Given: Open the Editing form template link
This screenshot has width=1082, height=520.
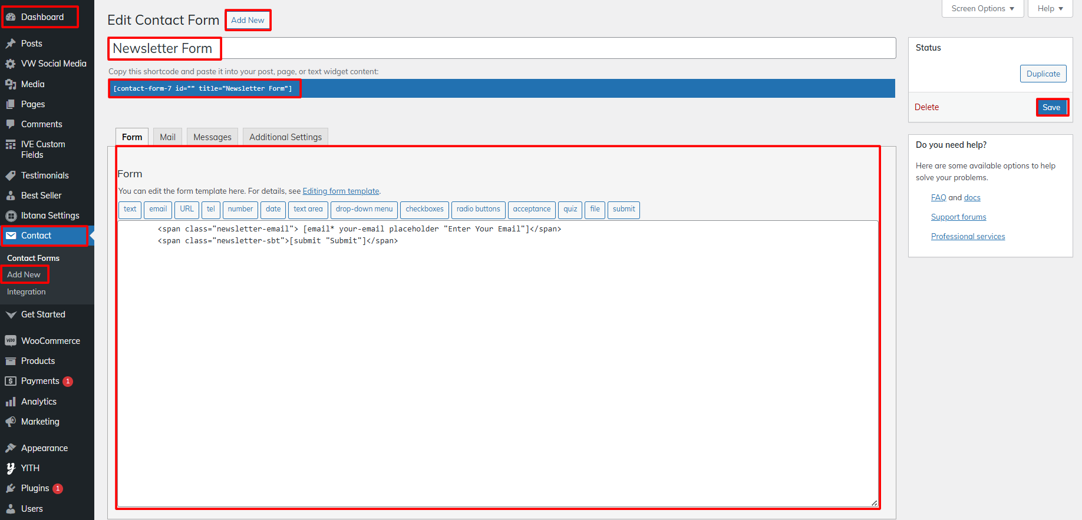Looking at the screenshot, I should (x=341, y=191).
